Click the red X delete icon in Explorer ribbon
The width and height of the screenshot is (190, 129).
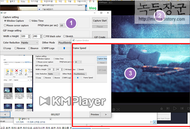coord(17,70)
